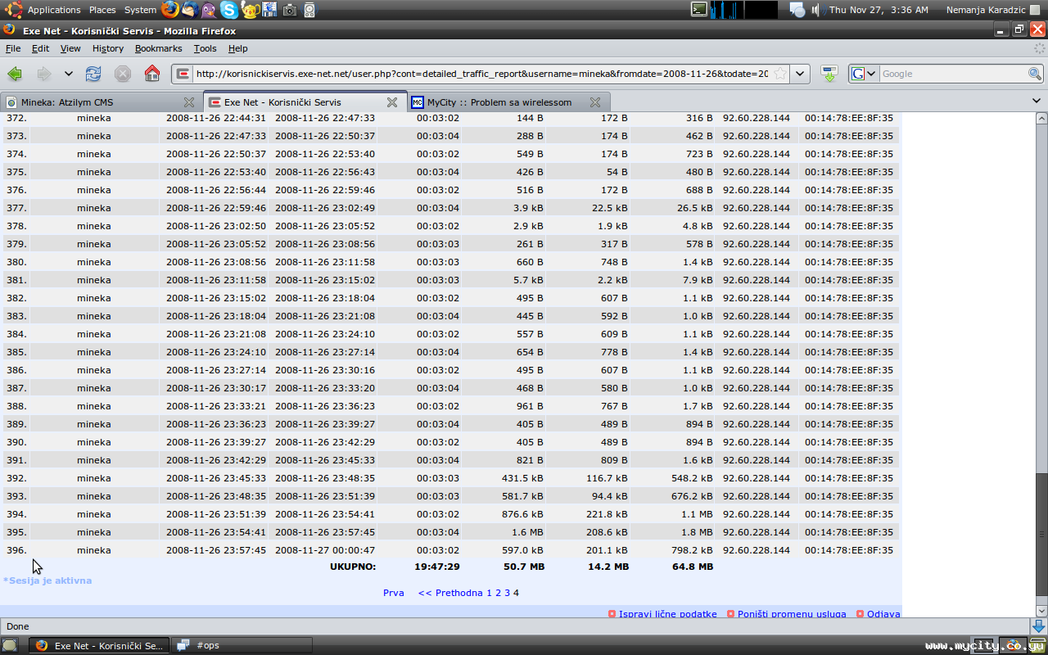The height and width of the screenshot is (655, 1048).
Task: Click the Prva pagination link
Action: pos(394,593)
